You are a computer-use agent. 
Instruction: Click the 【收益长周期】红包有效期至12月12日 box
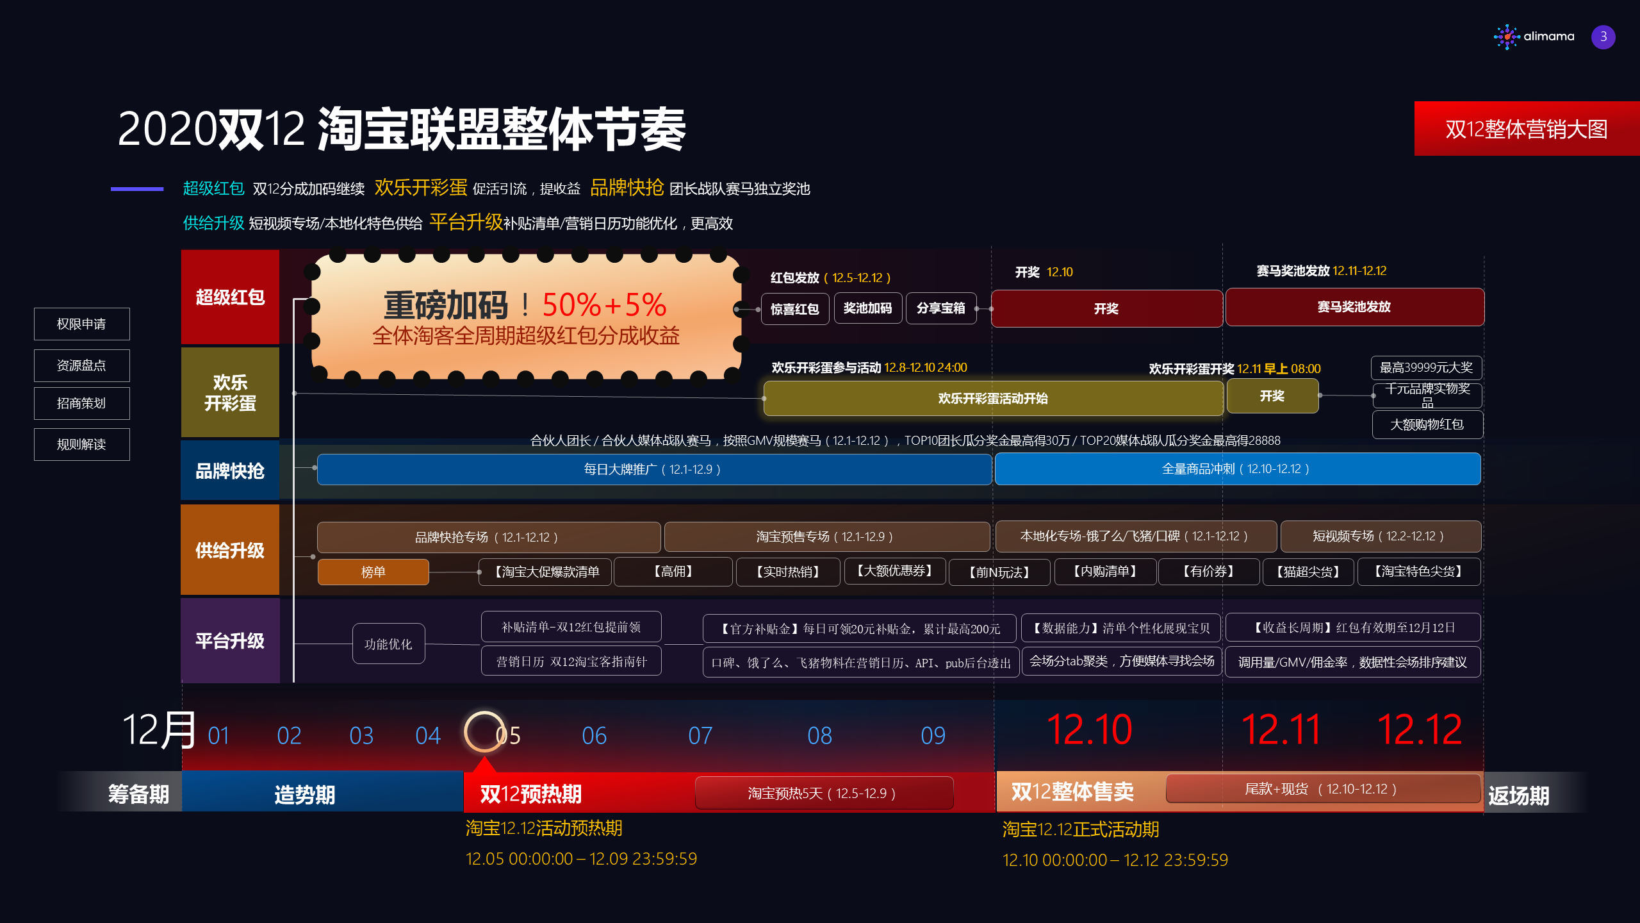click(x=1353, y=628)
